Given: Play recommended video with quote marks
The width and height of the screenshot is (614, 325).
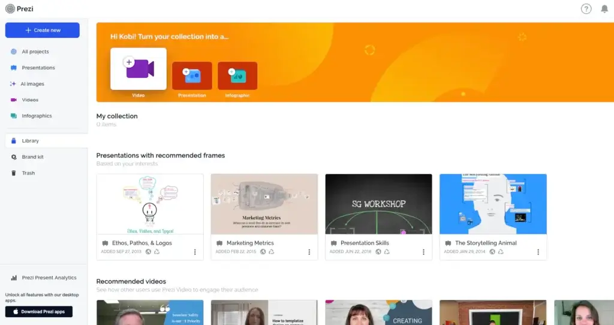Looking at the screenshot, I should [150, 312].
